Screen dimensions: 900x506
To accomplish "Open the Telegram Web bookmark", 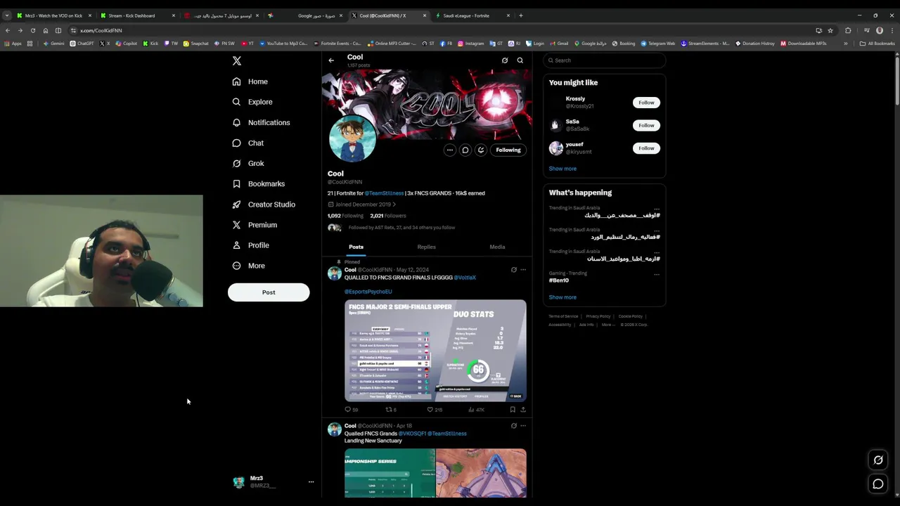I will [658, 44].
